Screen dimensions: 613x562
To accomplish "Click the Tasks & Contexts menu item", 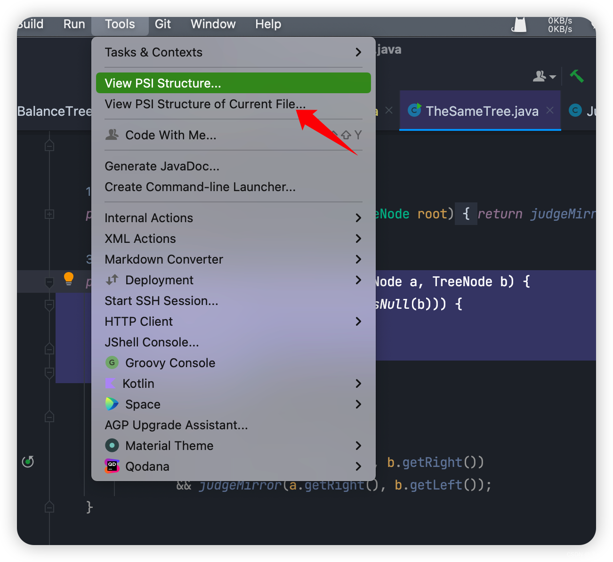I will point(234,52).
